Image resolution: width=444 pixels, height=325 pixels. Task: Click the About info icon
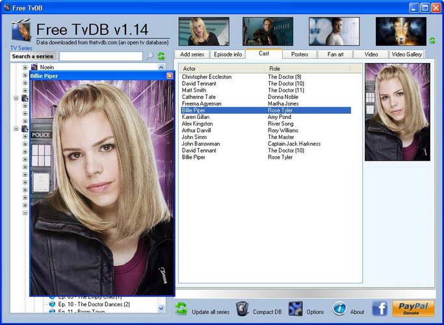339,309
